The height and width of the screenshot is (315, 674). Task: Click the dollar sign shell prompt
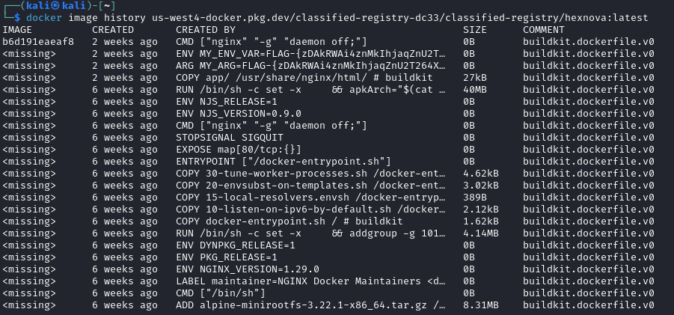coord(17,17)
